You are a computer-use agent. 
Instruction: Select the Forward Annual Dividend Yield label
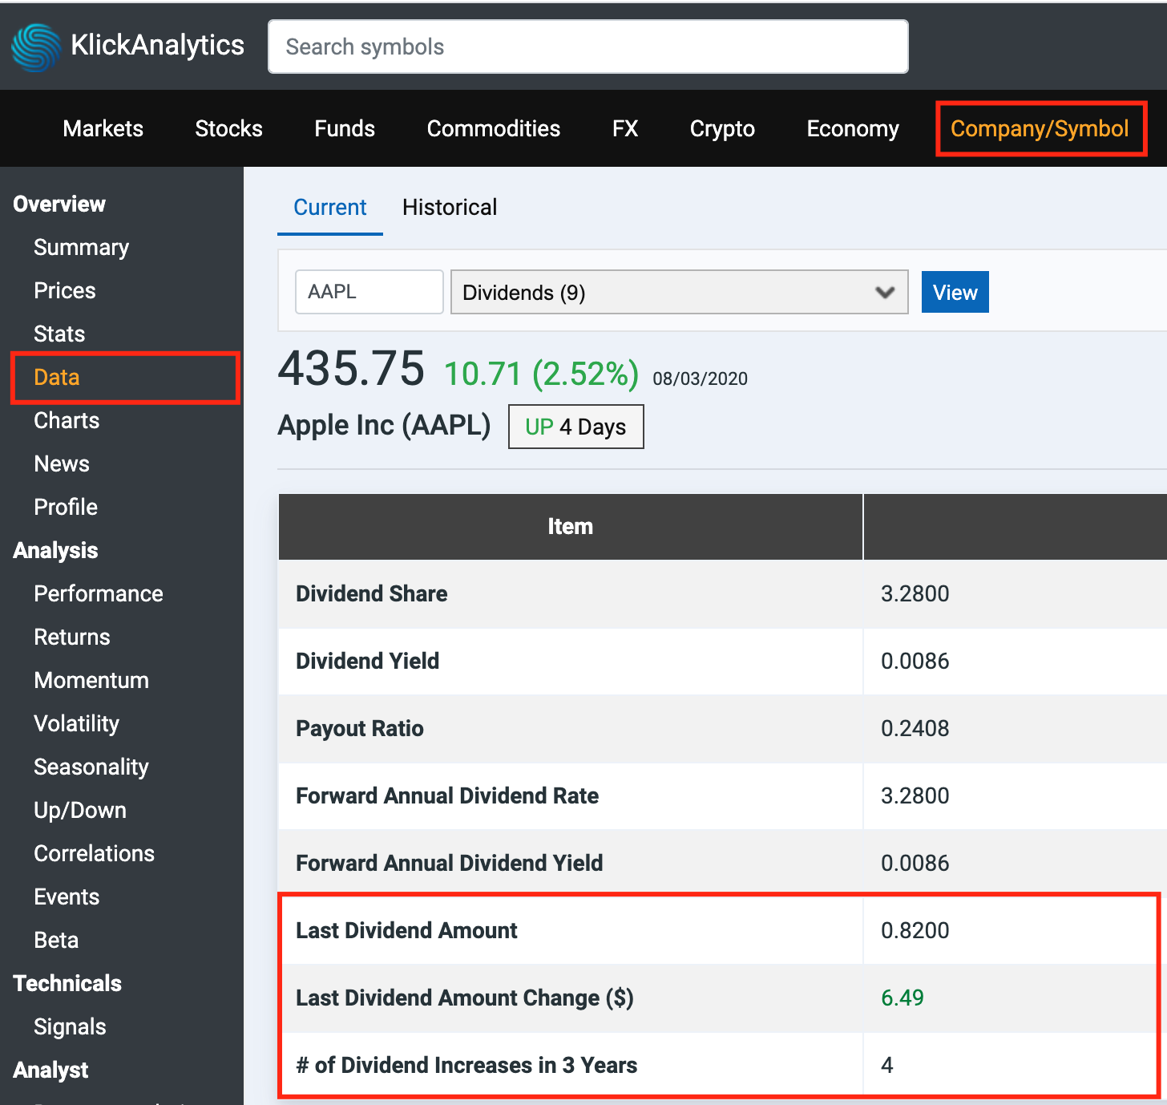click(x=450, y=863)
